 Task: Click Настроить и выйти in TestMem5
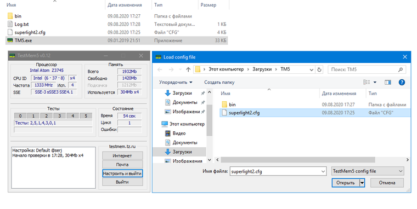(x=122, y=173)
